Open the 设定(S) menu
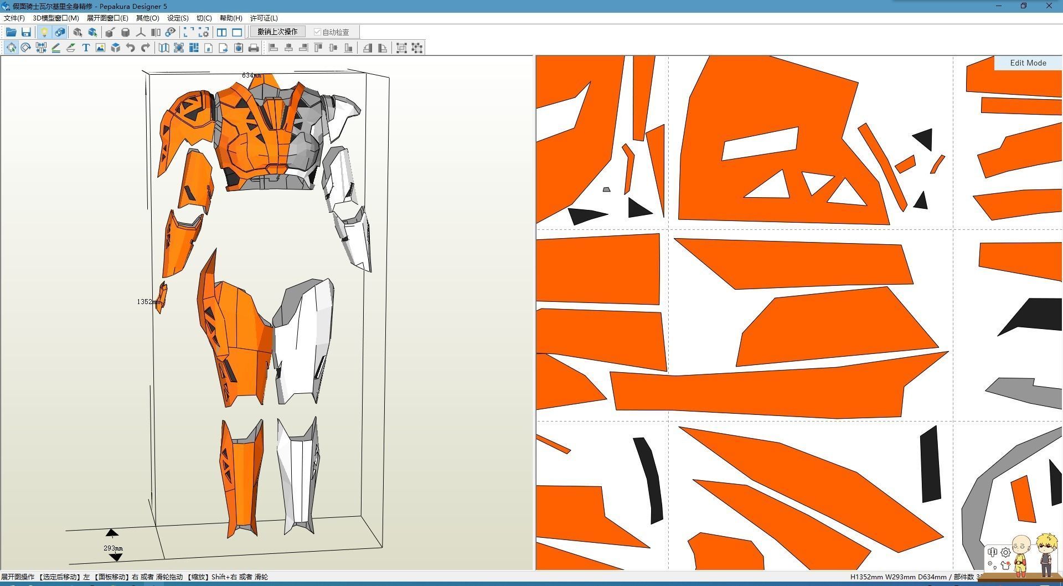Screen dimensions: 1063x586 (x=178, y=18)
